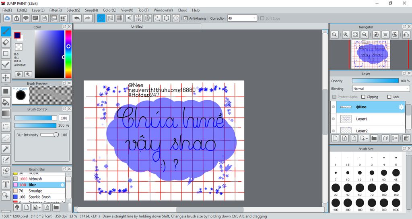The image size is (412, 219).
Task: Select the Airbrush brush
Action: pos(39,178)
